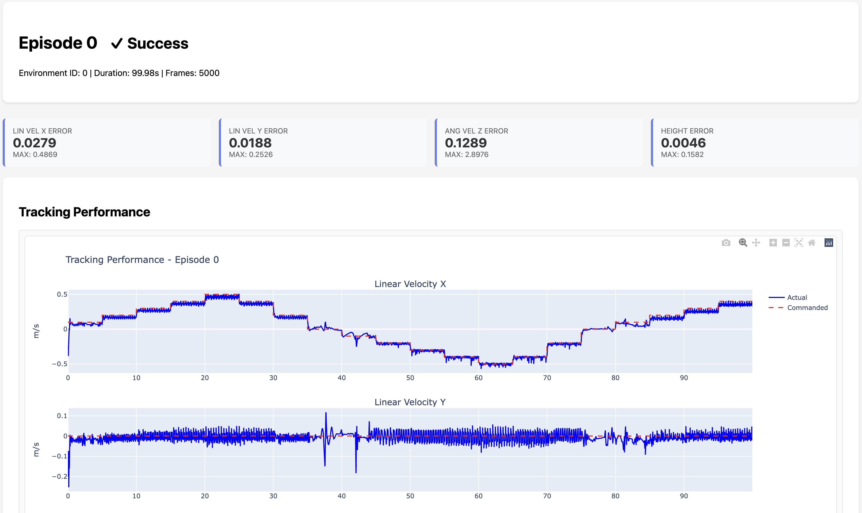Click MAX: 2.8976 under ANG VEL Z ERROR
Screen dimensions: 862x513
tap(466, 155)
